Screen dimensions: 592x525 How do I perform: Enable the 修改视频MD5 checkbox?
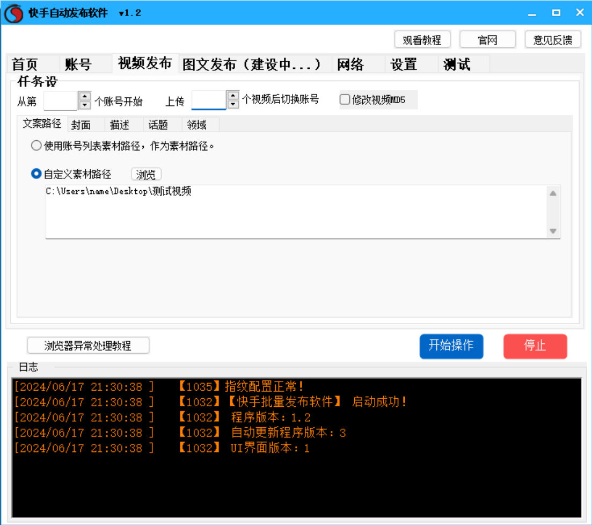(x=345, y=100)
